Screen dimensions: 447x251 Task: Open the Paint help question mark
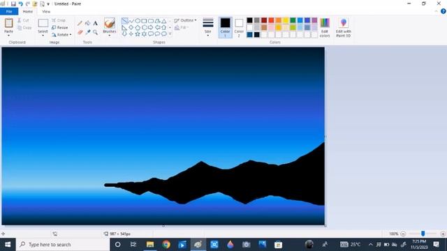(x=444, y=11)
